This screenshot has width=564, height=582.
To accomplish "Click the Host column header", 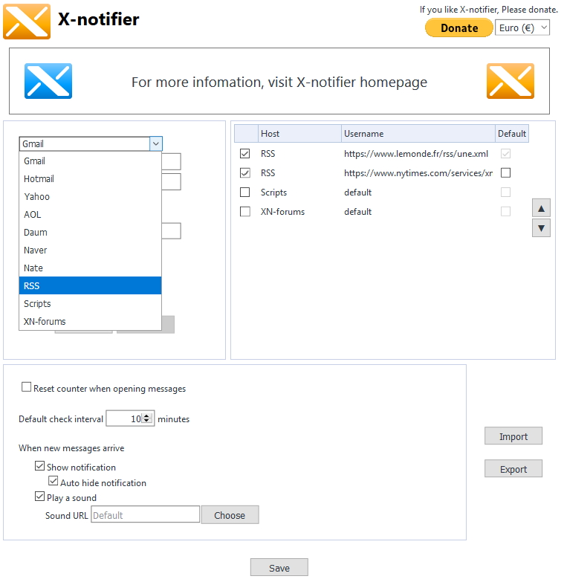I will click(x=299, y=134).
